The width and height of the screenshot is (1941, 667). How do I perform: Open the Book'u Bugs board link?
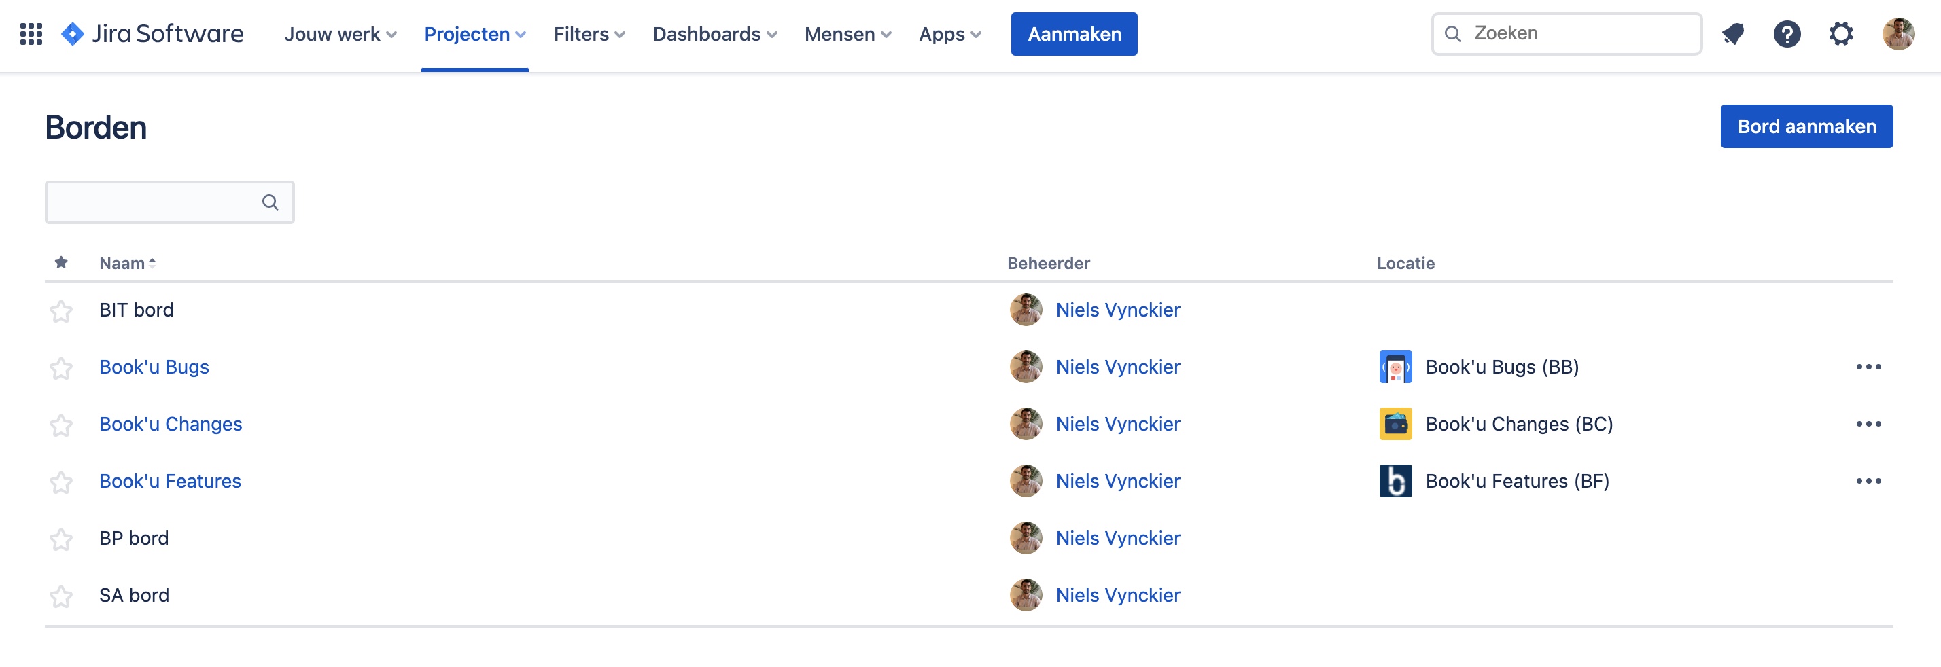coord(154,367)
